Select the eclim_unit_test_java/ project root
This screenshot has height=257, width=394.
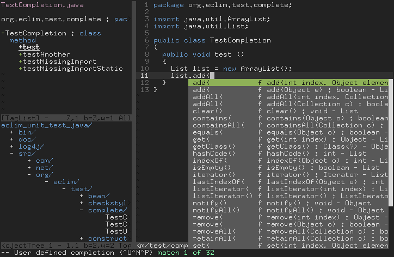(x=47, y=125)
